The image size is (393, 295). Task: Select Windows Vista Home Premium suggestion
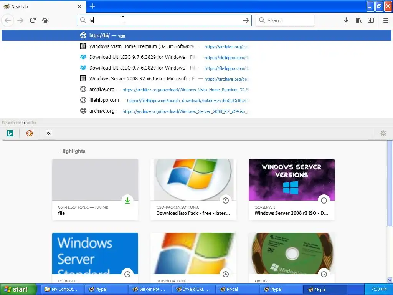pos(196,46)
